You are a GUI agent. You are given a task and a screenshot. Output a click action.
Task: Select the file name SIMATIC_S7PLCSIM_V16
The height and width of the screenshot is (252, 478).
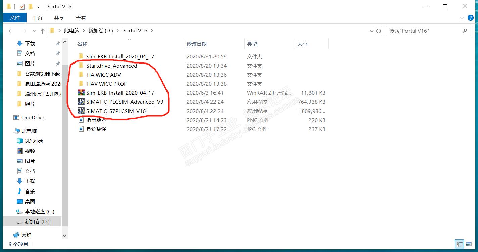(x=116, y=111)
